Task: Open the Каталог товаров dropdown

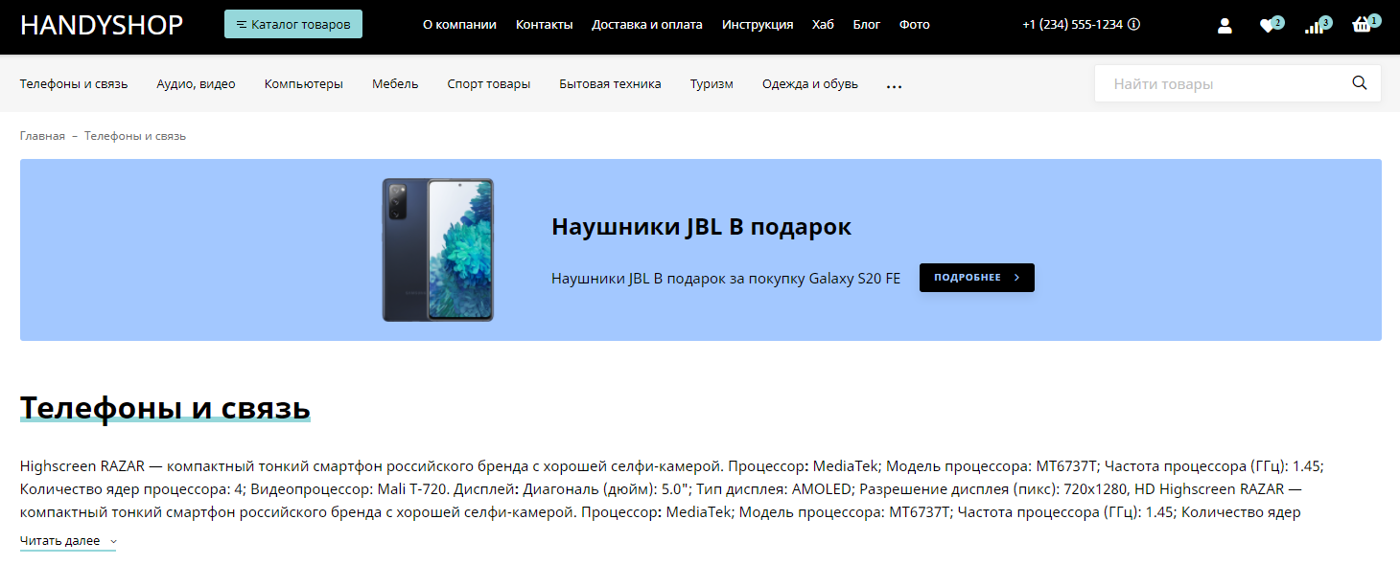Action: [x=293, y=25]
